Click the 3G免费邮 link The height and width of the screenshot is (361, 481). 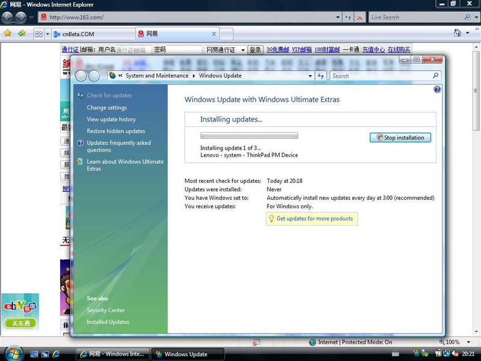tap(278, 49)
